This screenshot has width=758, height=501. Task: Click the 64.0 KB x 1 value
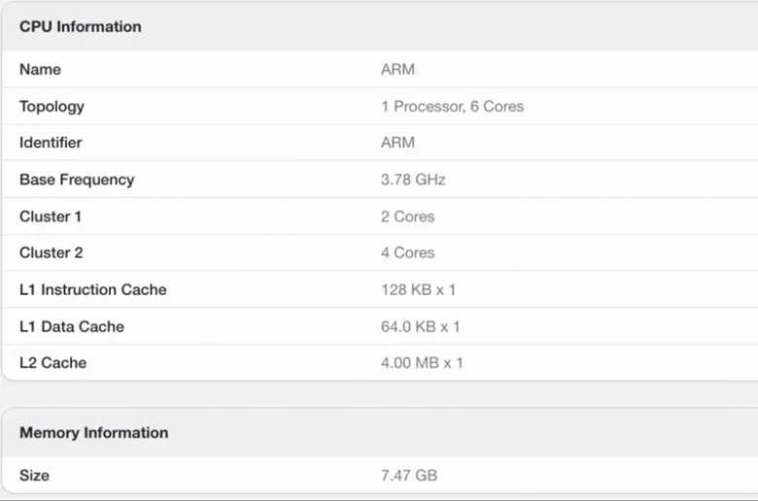(x=420, y=326)
